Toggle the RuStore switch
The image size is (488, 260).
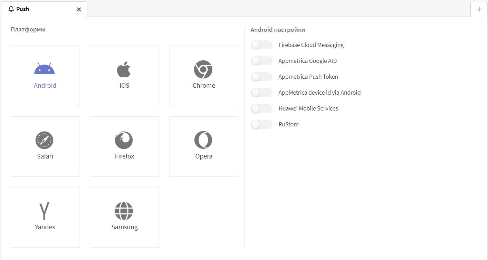pyautogui.click(x=261, y=124)
